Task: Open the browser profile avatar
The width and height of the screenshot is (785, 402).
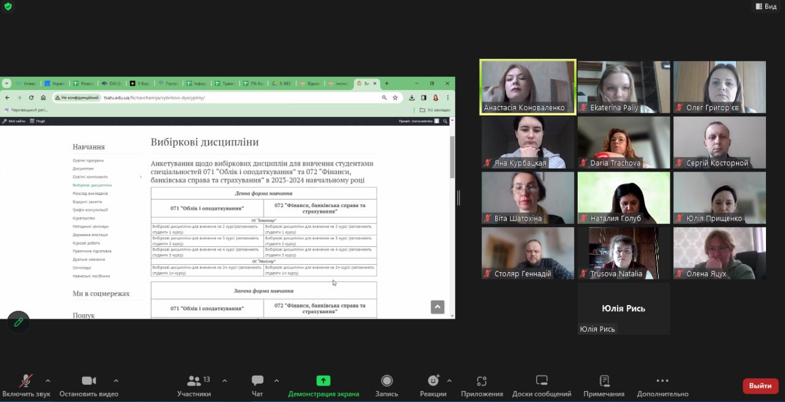Action: 436,97
